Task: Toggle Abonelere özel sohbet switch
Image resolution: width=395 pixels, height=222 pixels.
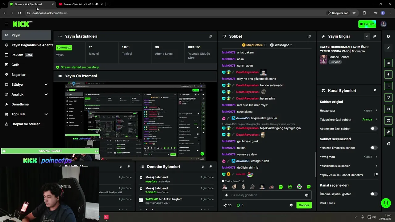Action: click(x=374, y=129)
